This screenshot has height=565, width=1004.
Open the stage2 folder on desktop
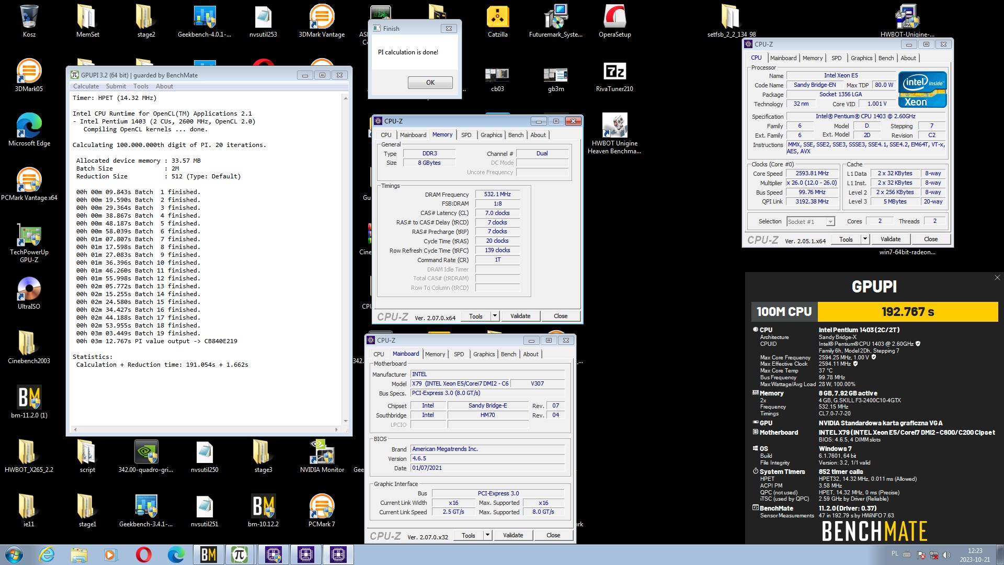click(146, 21)
